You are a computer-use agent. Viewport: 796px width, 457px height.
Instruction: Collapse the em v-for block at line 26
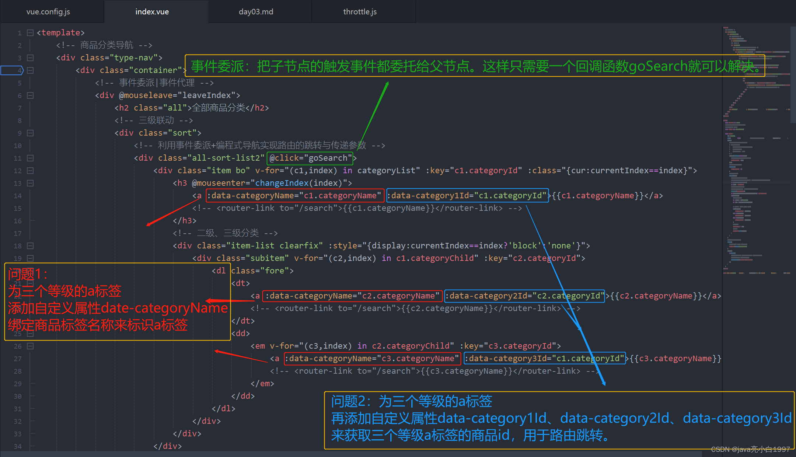coord(30,346)
